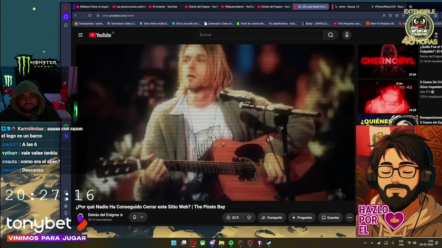
Task: Click the YouTube search magnifier button
Action: pyautogui.click(x=330, y=35)
